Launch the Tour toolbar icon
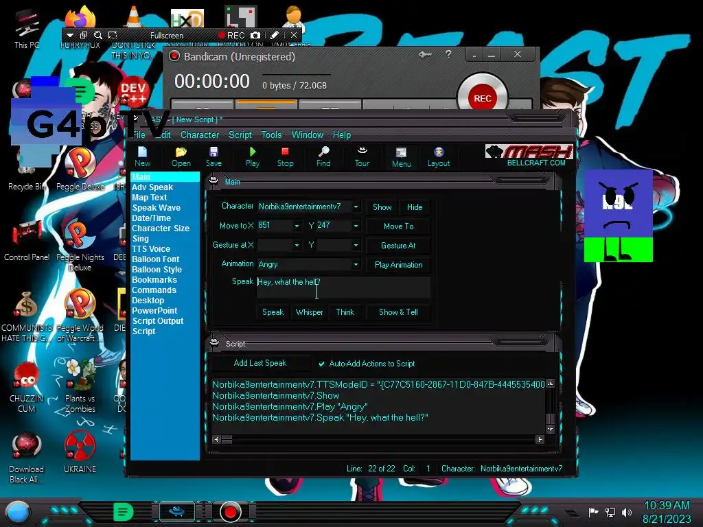This screenshot has width=703, height=527. pyautogui.click(x=362, y=157)
